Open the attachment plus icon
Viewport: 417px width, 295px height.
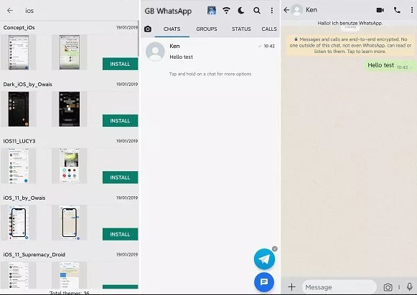291,287
